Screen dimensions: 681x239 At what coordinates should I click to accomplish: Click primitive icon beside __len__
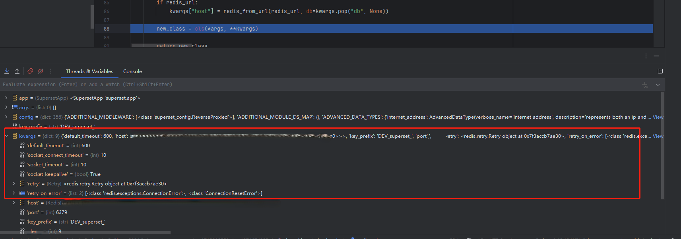pos(22,231)
